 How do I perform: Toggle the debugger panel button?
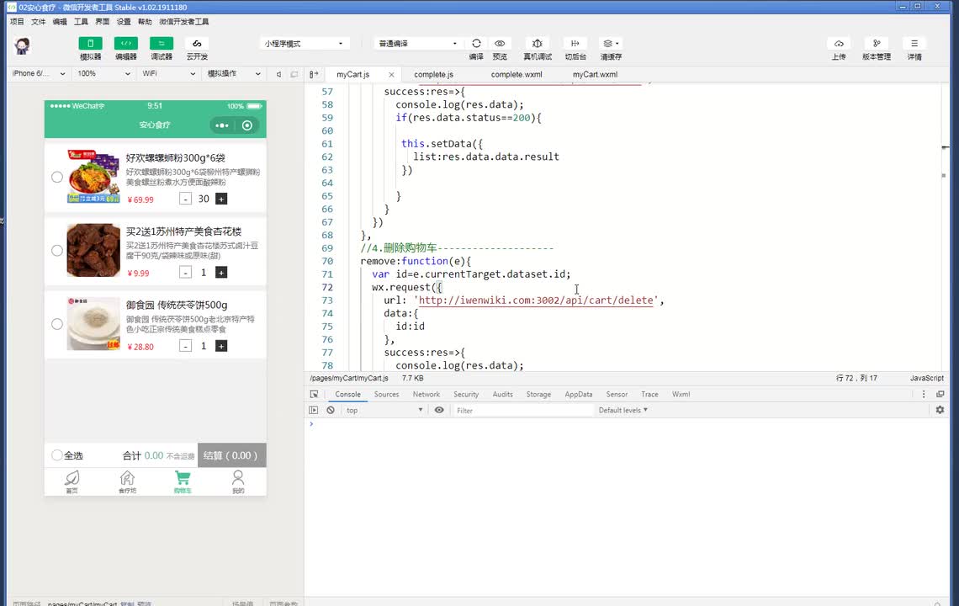161,44
